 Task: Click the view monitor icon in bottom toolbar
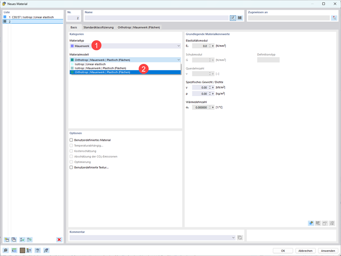(x=38, y=250)
